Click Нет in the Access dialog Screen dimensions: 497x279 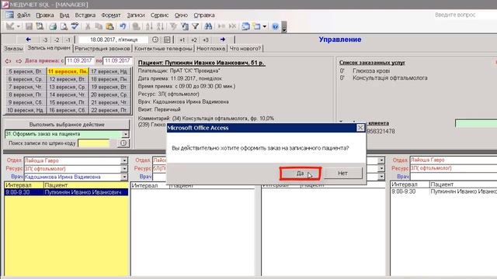(342, 174)
